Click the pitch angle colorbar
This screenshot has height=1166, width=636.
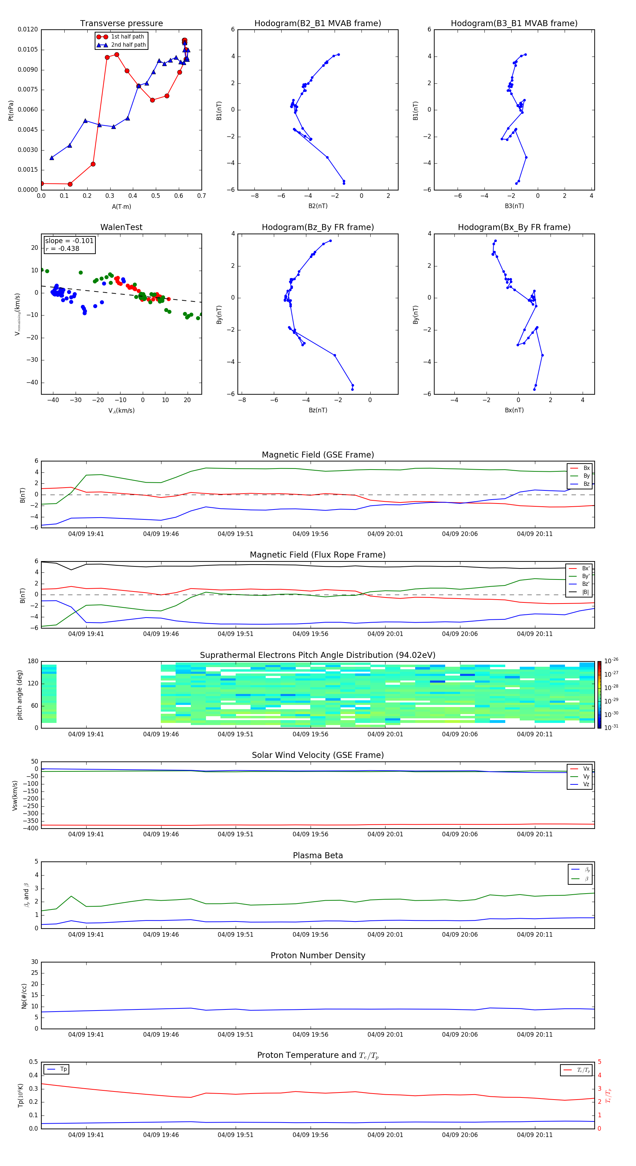[599, 695]
